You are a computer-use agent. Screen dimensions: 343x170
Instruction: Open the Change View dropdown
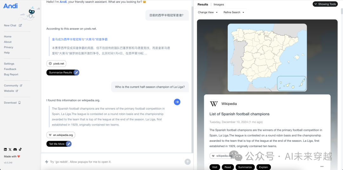click(x=208, y=12)
